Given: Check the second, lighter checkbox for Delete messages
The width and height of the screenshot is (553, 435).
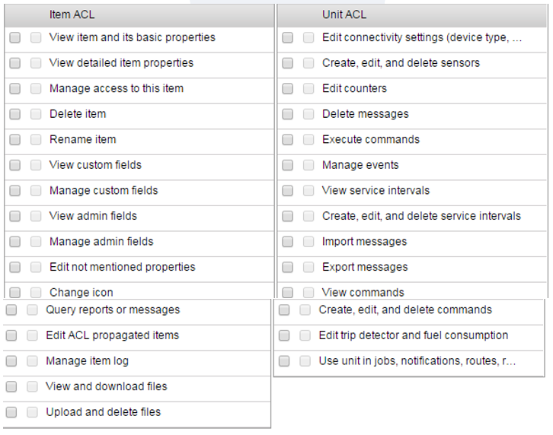Looking at the screenshot, I should 308,114.
